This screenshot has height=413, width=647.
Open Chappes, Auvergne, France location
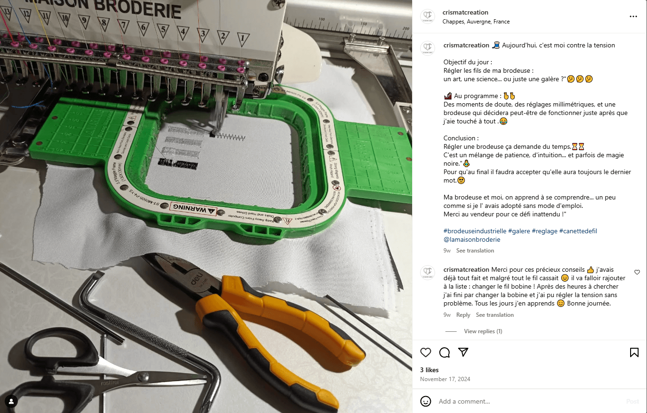(x=476, y=22)
